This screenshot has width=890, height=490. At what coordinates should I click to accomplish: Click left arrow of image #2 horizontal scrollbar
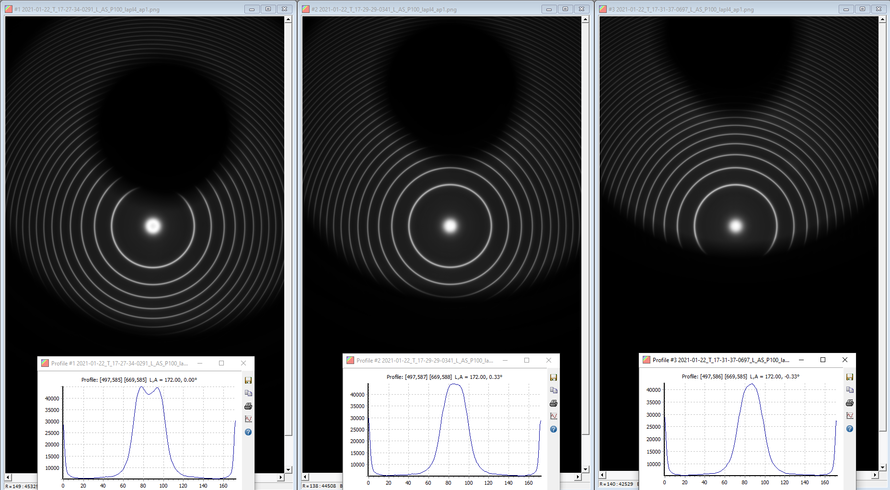point(305,477)
